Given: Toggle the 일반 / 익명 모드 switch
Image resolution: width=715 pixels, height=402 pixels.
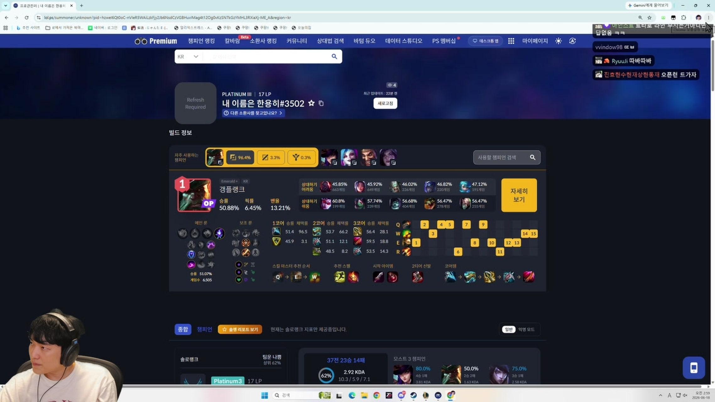Looking at the screenshot, I should (x=520, y=329).
